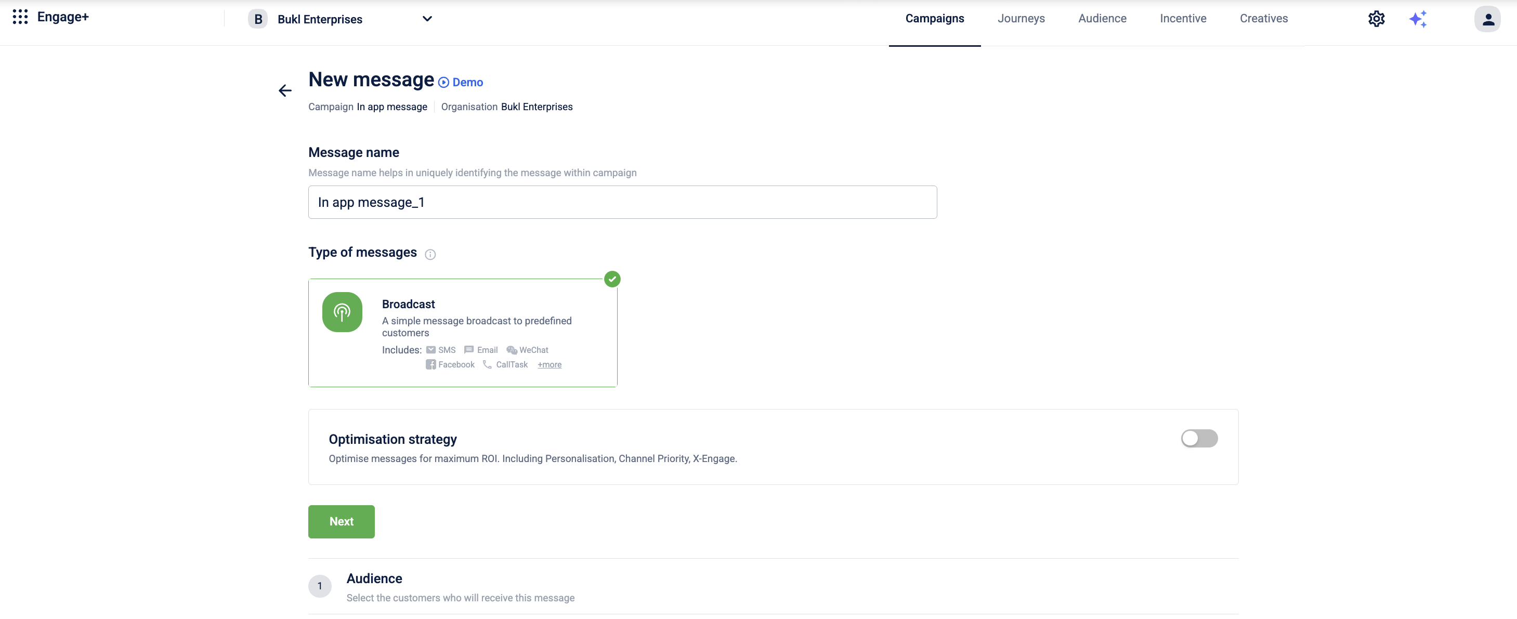Image resolution: width=1517 pixels, height=619 pixels.
Task: Click the SMS channel icon
Action: [431, 350]
